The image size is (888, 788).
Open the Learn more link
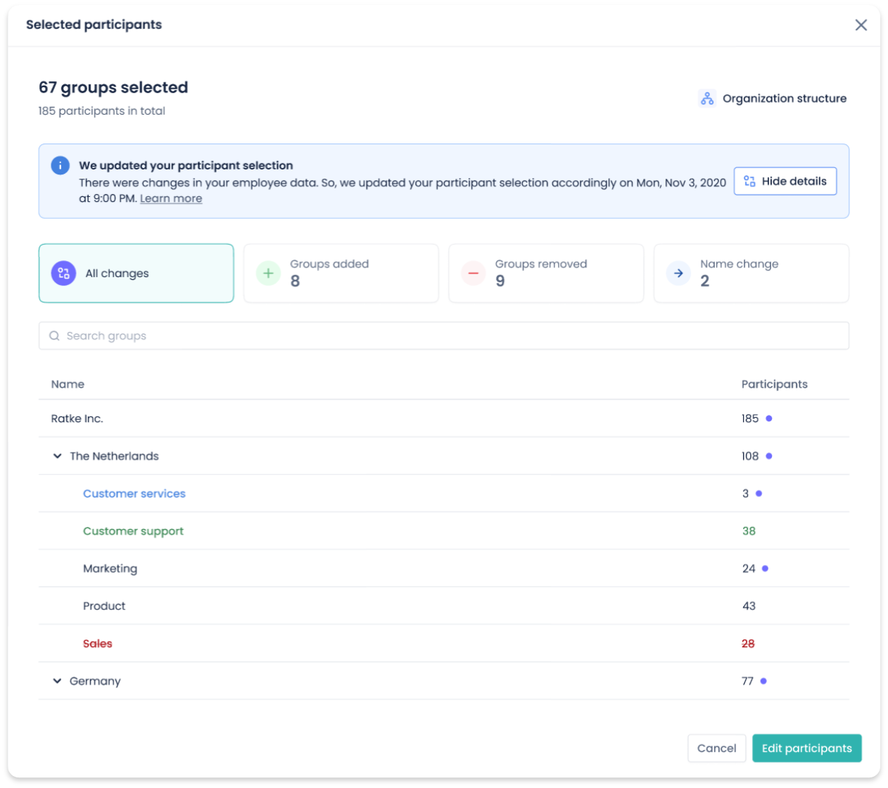point(171,198)
